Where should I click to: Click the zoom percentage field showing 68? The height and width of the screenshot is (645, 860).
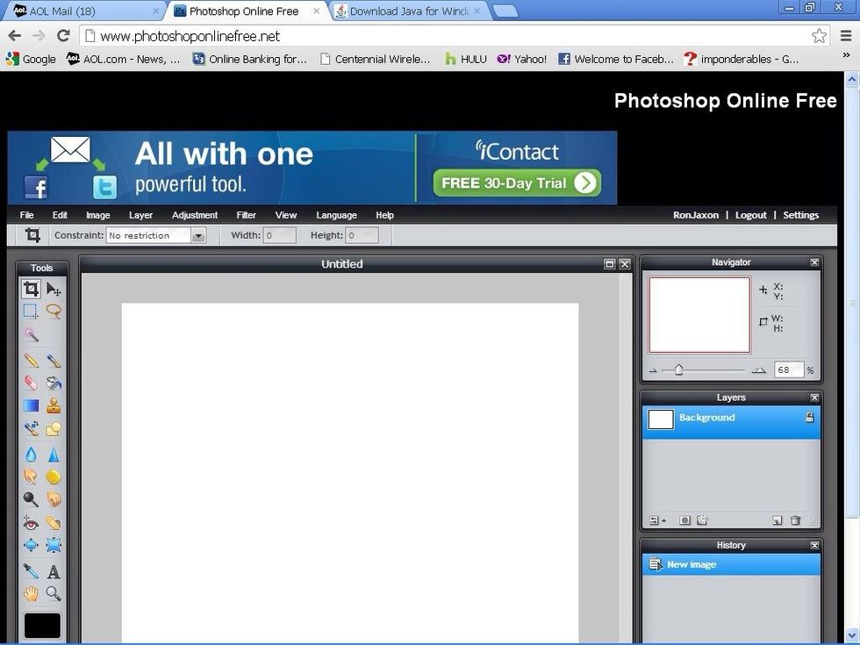pyautogui.click(x=789, y=369)
